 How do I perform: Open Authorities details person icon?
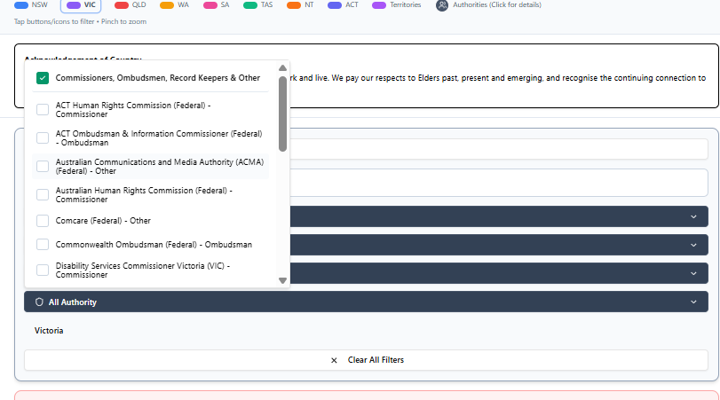coord(442,5)
